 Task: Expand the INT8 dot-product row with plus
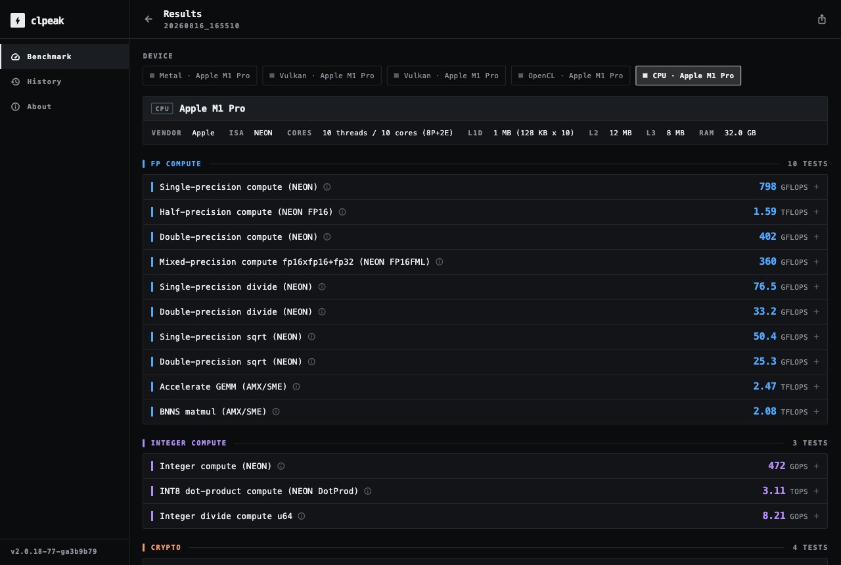coord(817,491)
